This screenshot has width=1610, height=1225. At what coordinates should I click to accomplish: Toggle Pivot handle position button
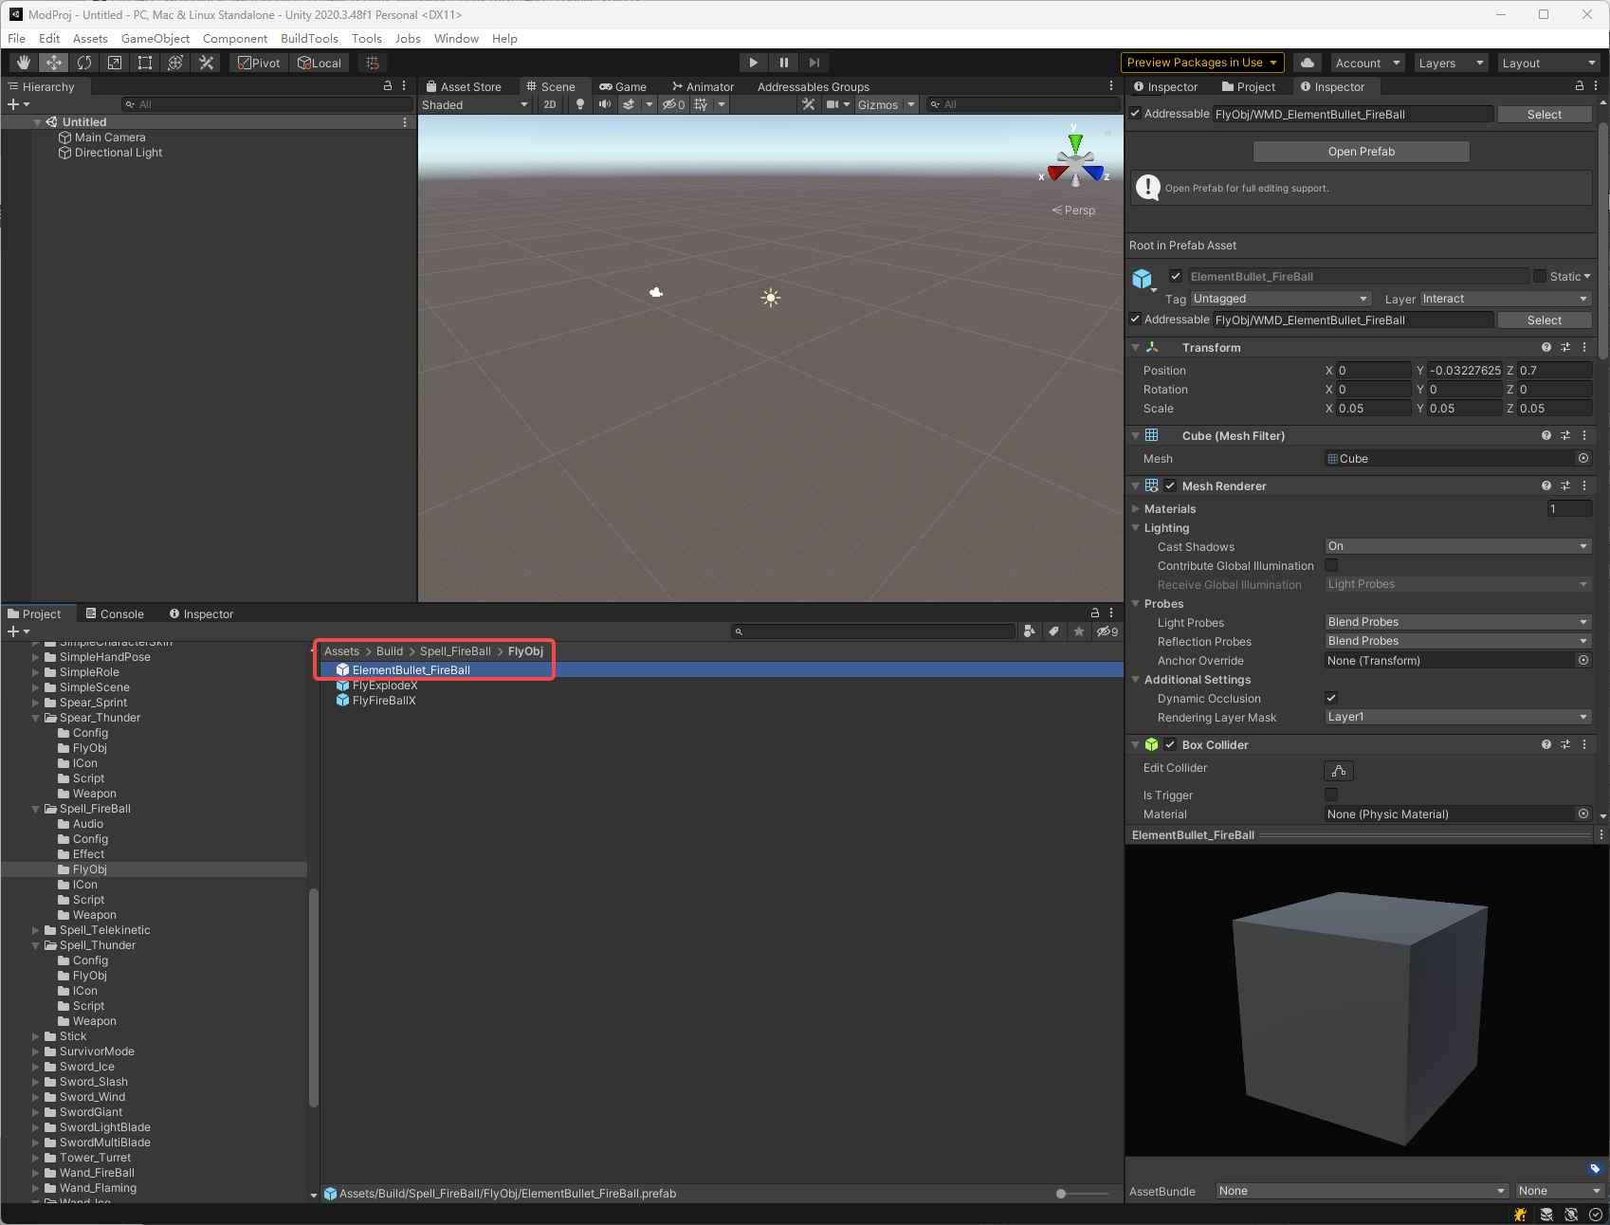pos(260,63)
